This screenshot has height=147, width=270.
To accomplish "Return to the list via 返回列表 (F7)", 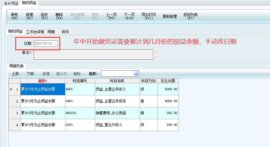I will pos(190,16).
